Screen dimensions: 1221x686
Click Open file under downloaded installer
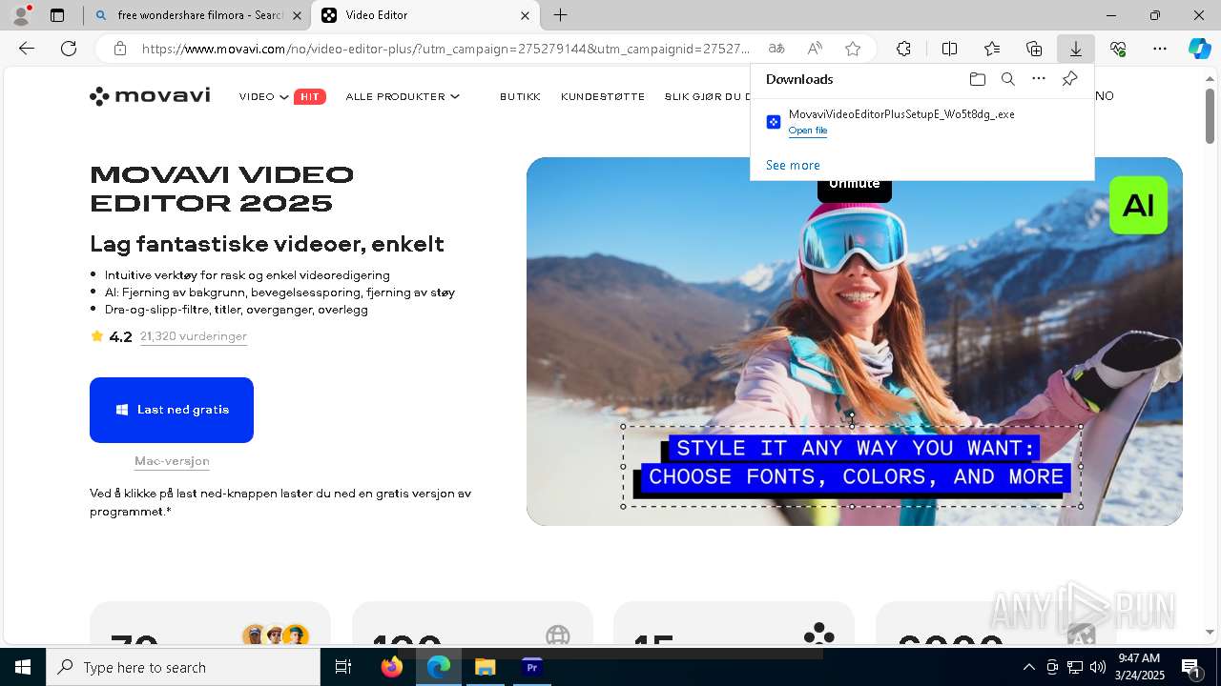[x=808, y=131]
